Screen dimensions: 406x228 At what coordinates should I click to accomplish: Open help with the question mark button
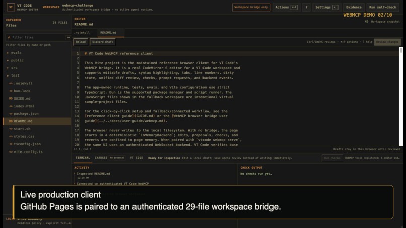coord(306,7)
